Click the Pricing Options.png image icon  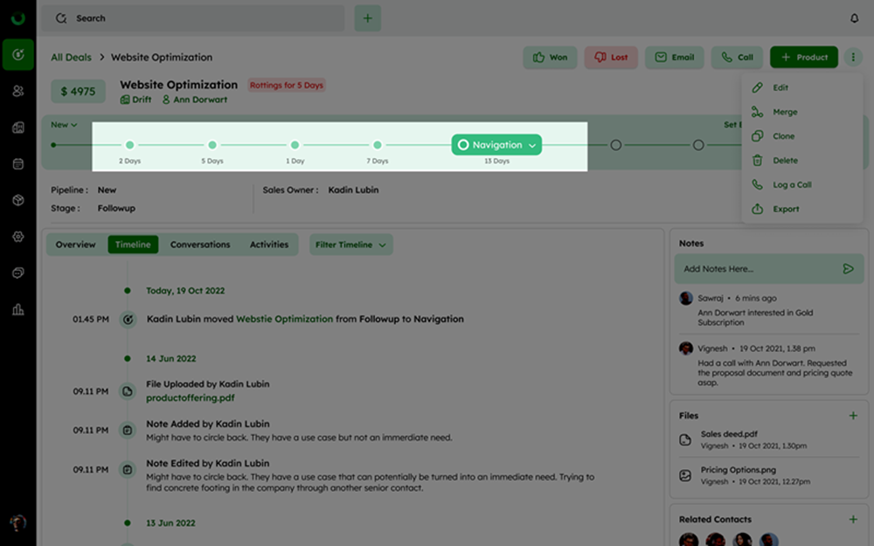685,475
